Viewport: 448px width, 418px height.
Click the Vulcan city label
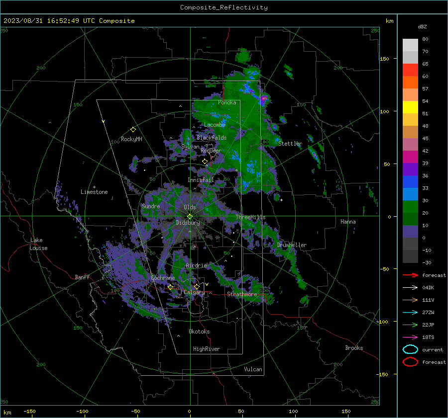pos(253,369)
